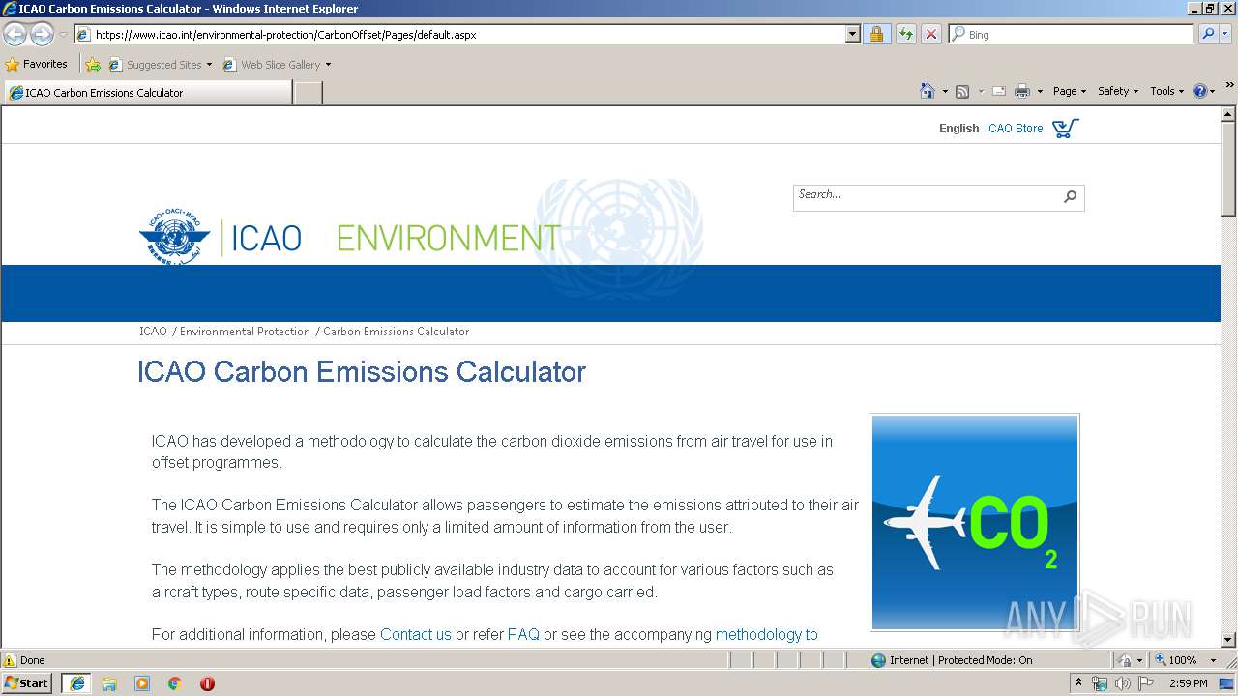The height and width of the screenshot is (696, 1238).
Task: Open the address bar dropdown arrow
Action: (852, 35)
